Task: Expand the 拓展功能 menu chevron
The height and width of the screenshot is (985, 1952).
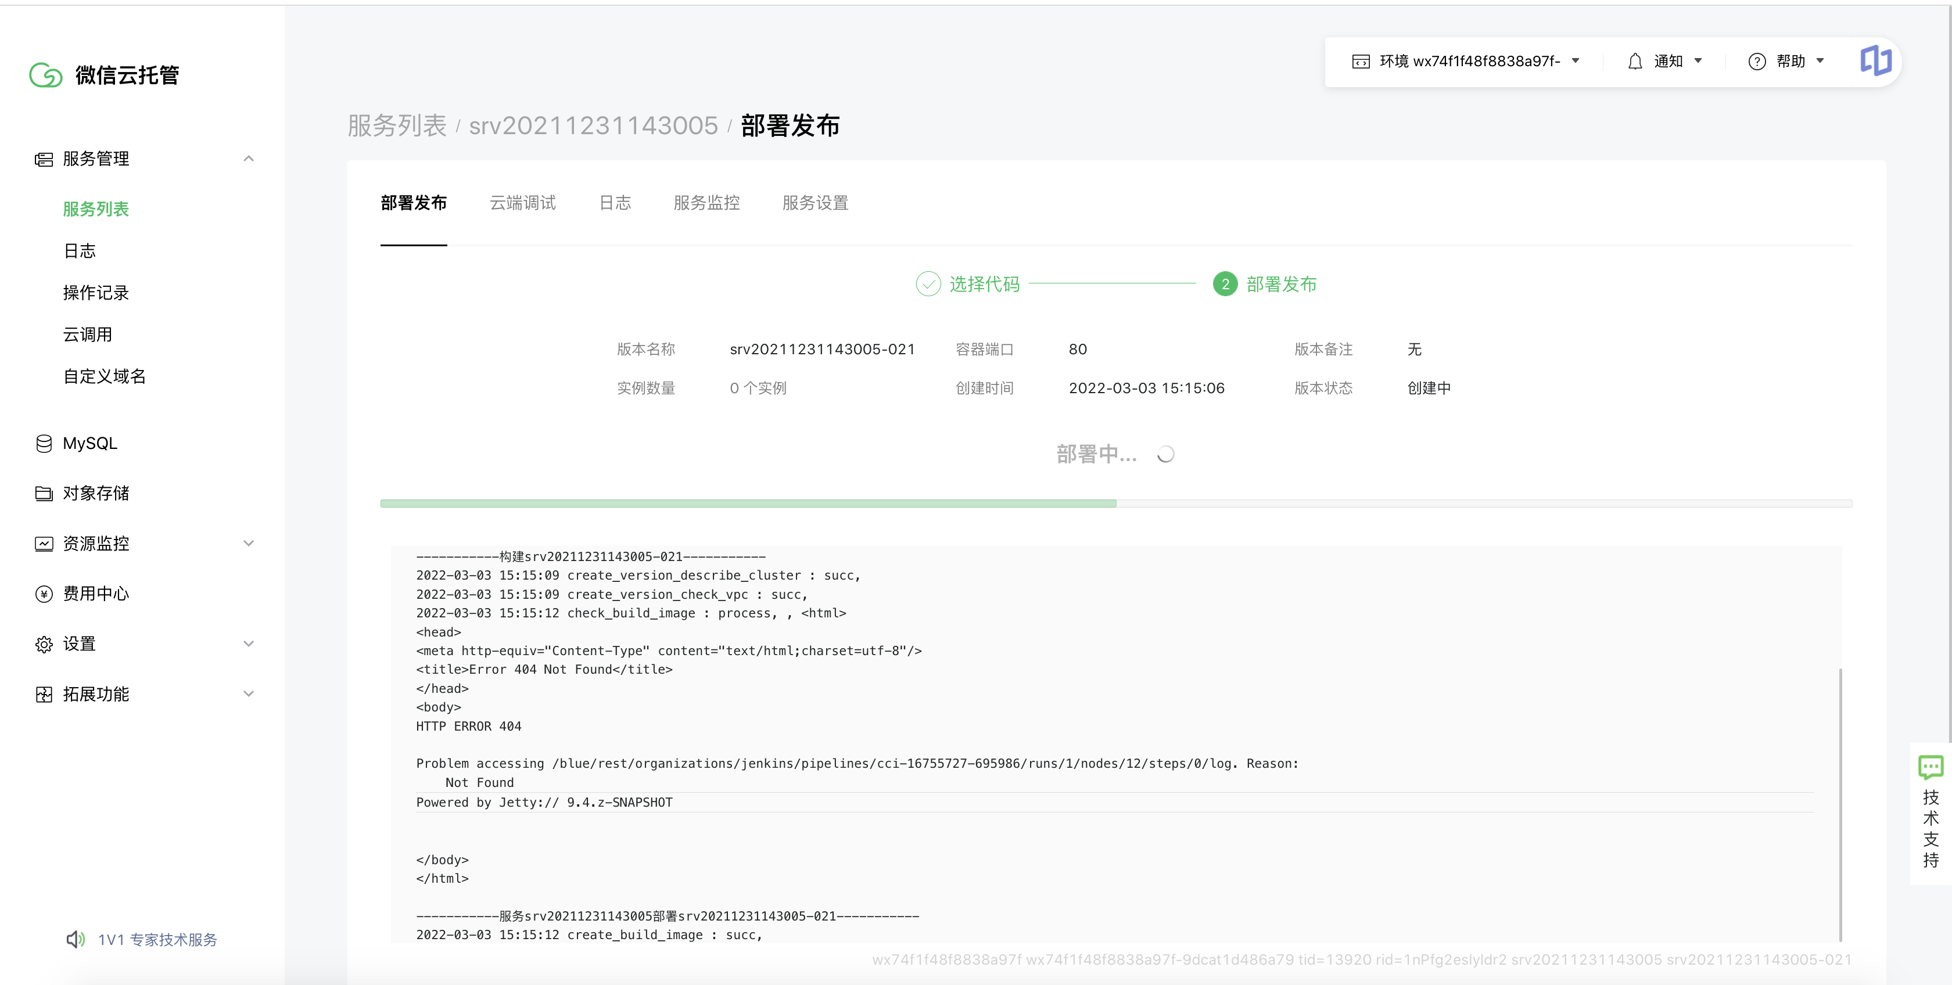Action: pyautogui.click(x=249, y=694)
